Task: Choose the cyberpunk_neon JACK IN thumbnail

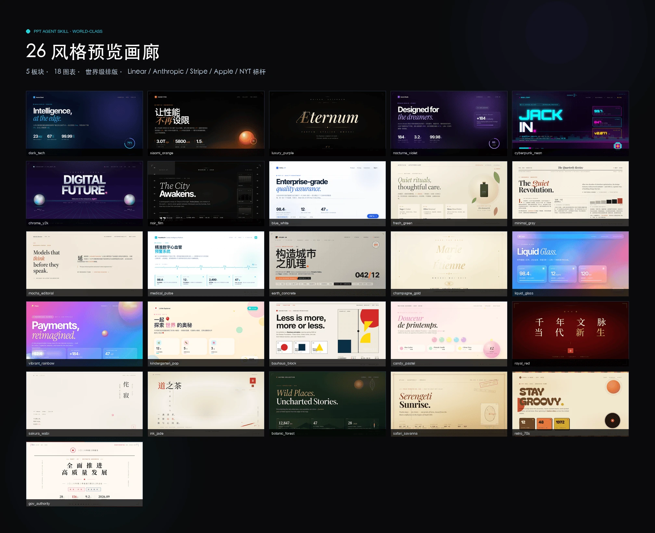Action: 571,123
